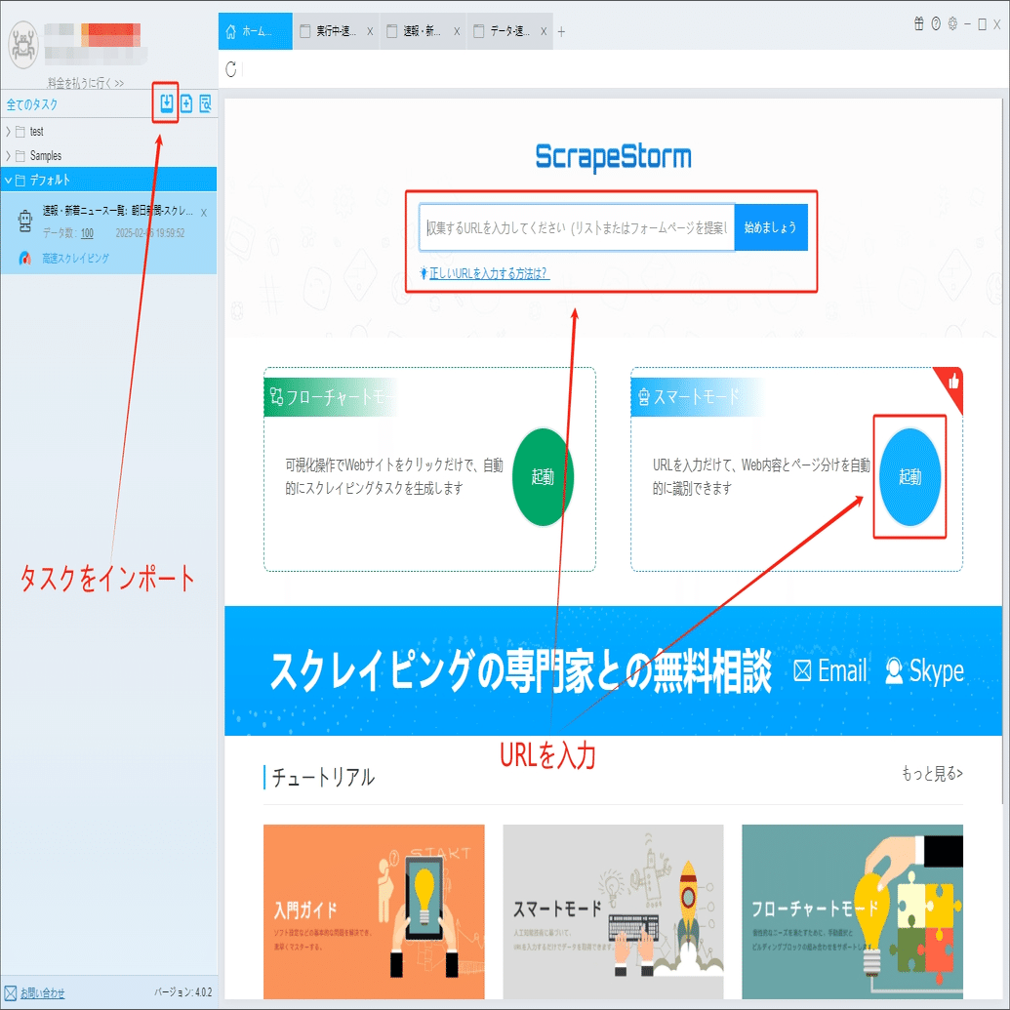Open the 入門ガイド tutorial thumbnail
Viewport: 1010px width, 1010px height.
pos(374,911)
